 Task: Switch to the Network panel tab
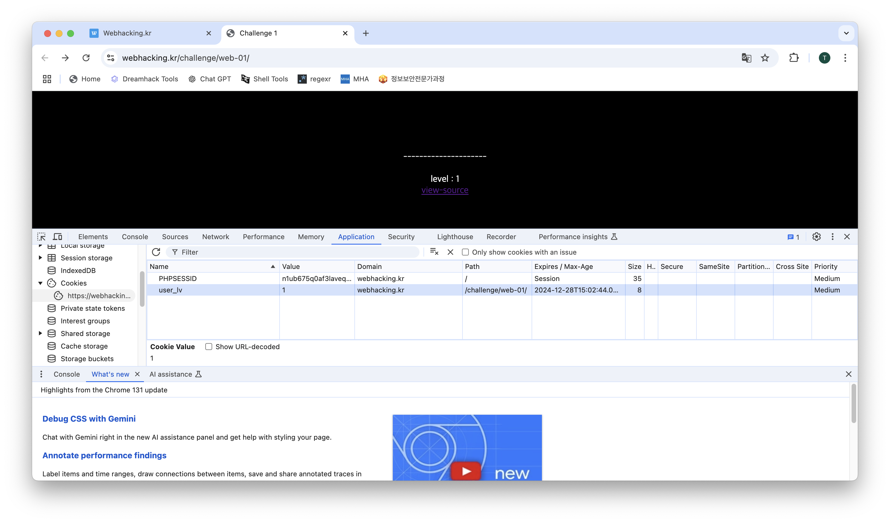[x=215, y=237]
